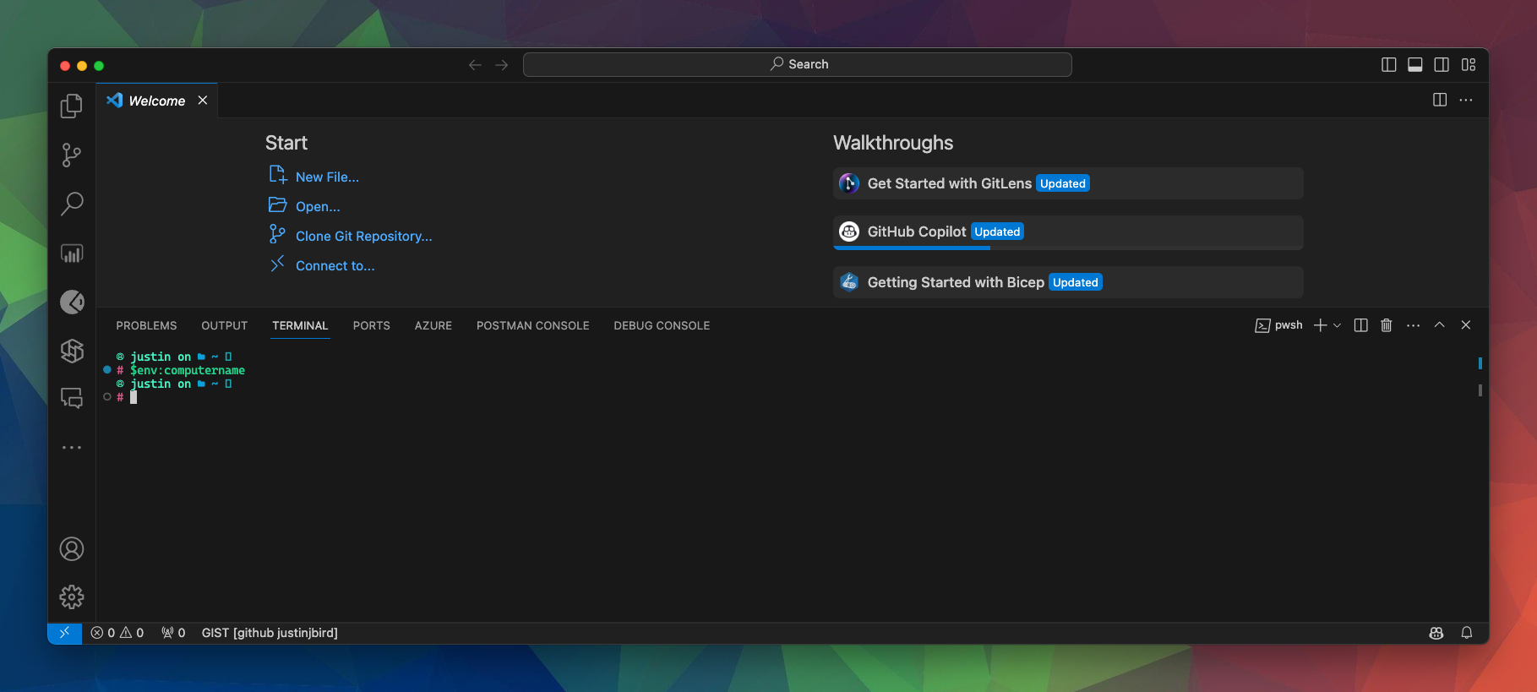Open the Source Control view
Viewport: 1537px width, 692px height.
click(72, 155)
